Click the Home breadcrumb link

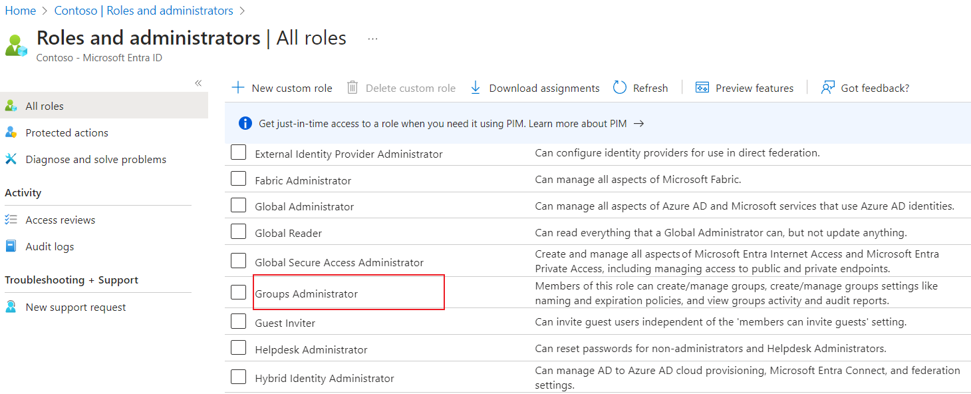coord(20,11)
